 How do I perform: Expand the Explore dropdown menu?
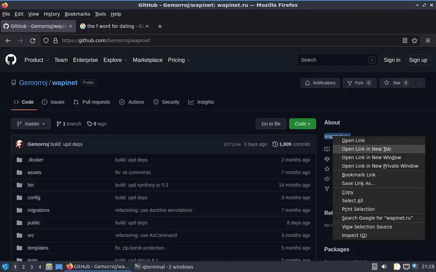click(x=115, y=60)
